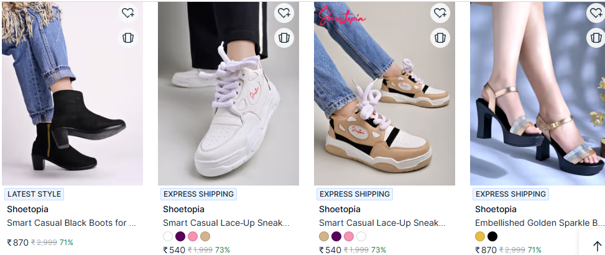605x255 pixels.
Task: Click LATEST STYLE badge on boots card
Action: point(34,194)
